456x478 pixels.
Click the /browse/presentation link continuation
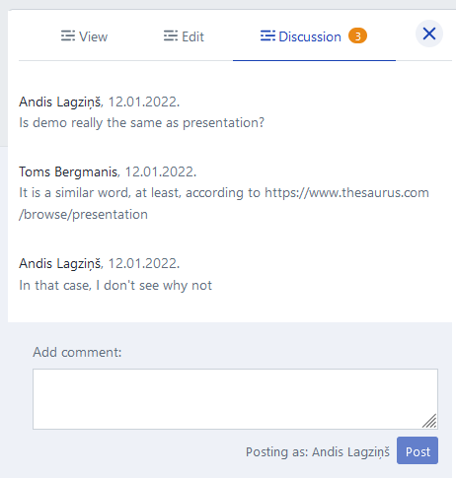click(83, 215)
